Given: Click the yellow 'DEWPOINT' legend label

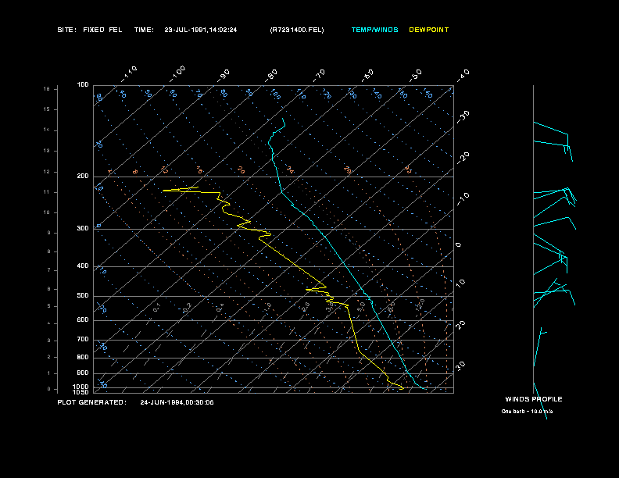Looking at the screenshot, I should (x=429, y=30).
